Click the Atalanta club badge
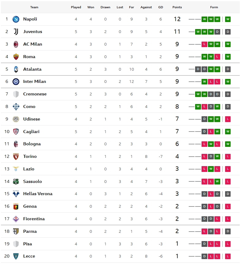This screenshot has height=264, width=241. (x=16, y=69)
